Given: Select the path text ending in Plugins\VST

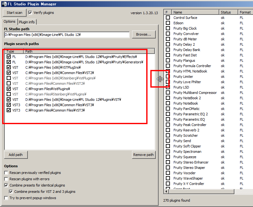Looking at the screenshot, I should (x=73, y=100).
